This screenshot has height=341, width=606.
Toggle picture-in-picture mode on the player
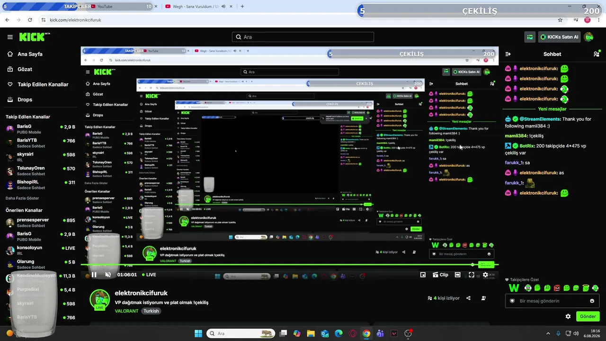coord(423,275)
